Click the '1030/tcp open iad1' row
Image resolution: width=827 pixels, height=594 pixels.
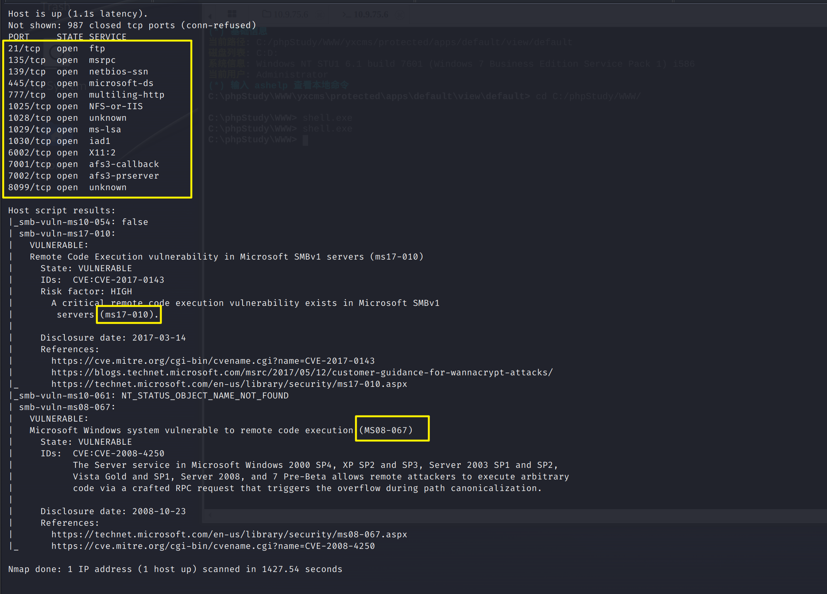(59, 141)
